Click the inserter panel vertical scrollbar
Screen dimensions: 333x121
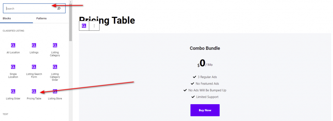point(71,20)
